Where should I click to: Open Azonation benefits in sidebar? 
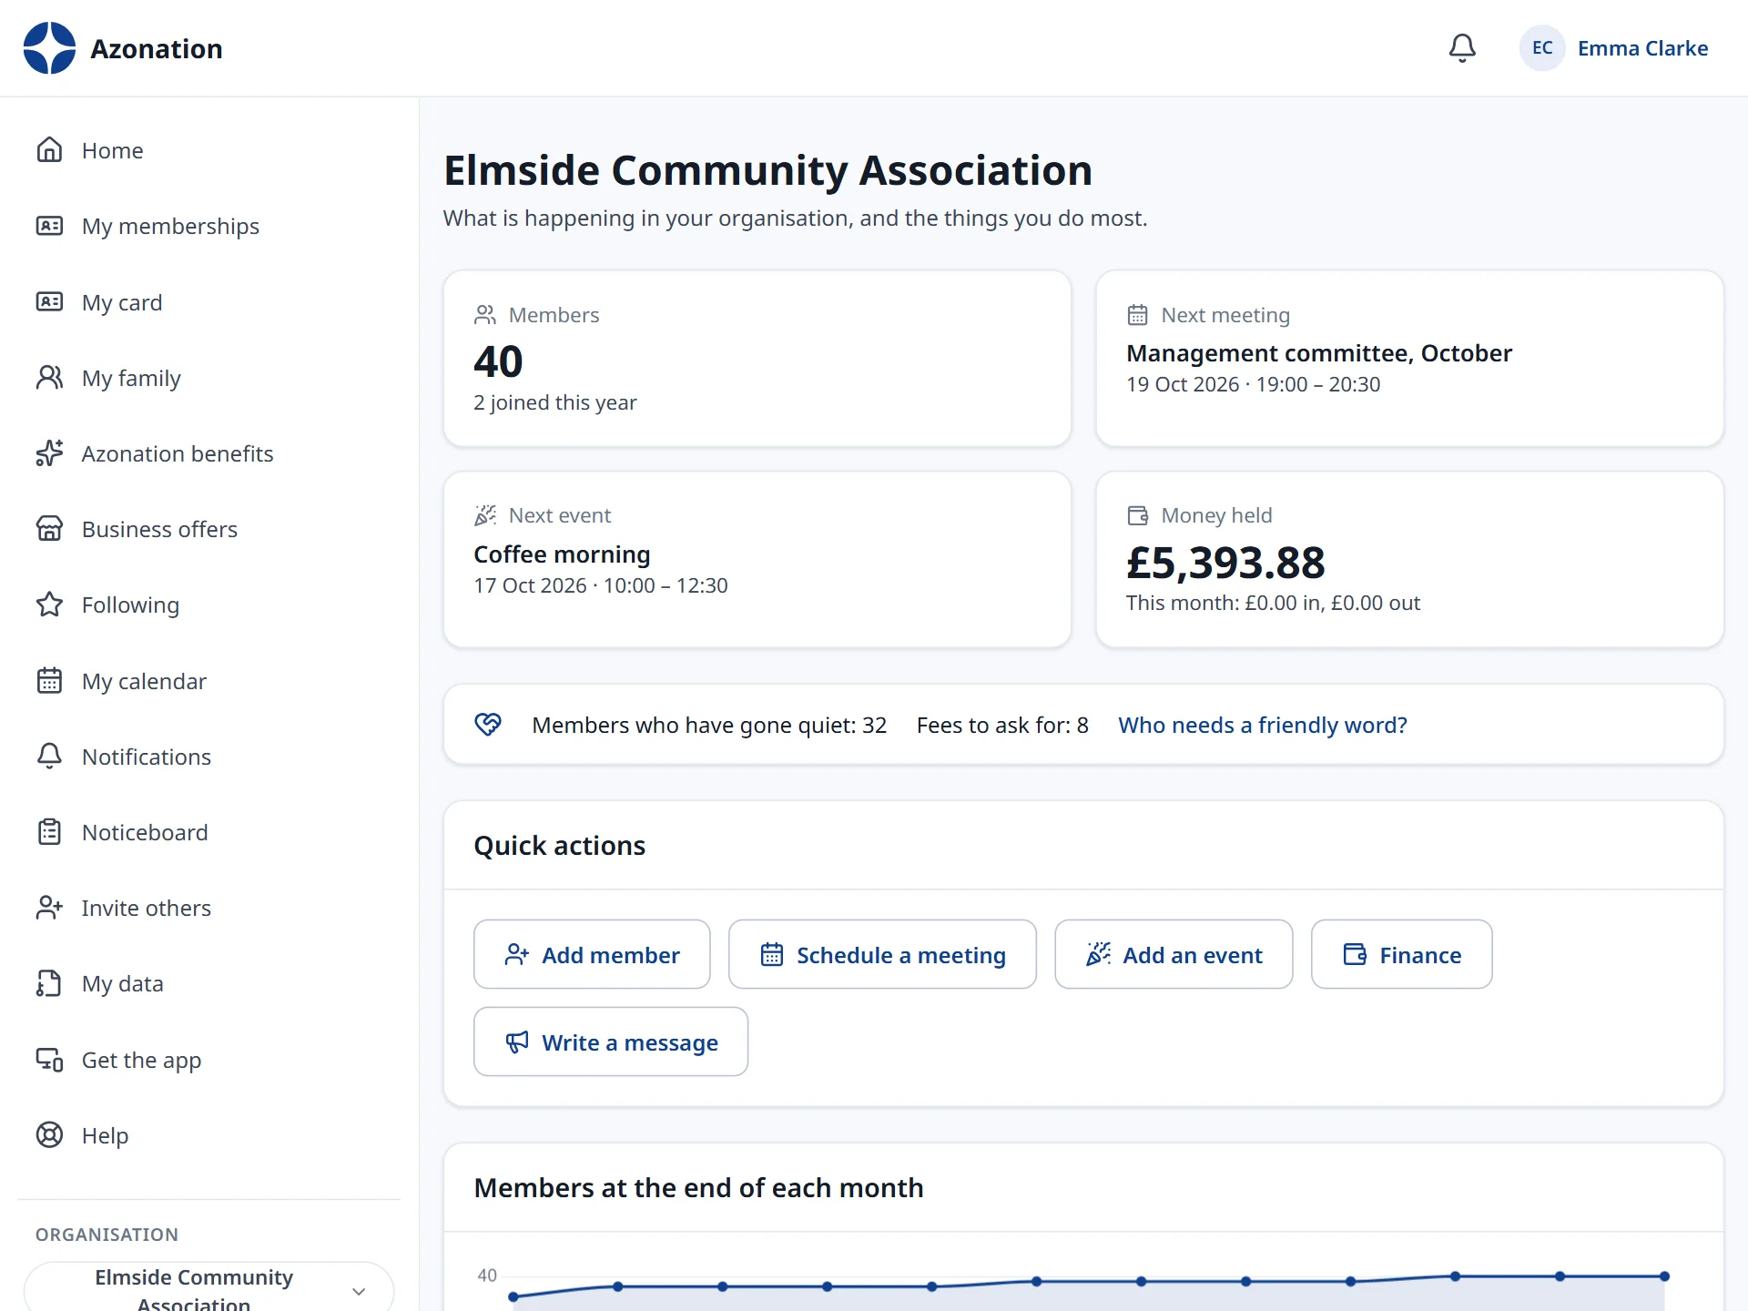click(209, 453)
